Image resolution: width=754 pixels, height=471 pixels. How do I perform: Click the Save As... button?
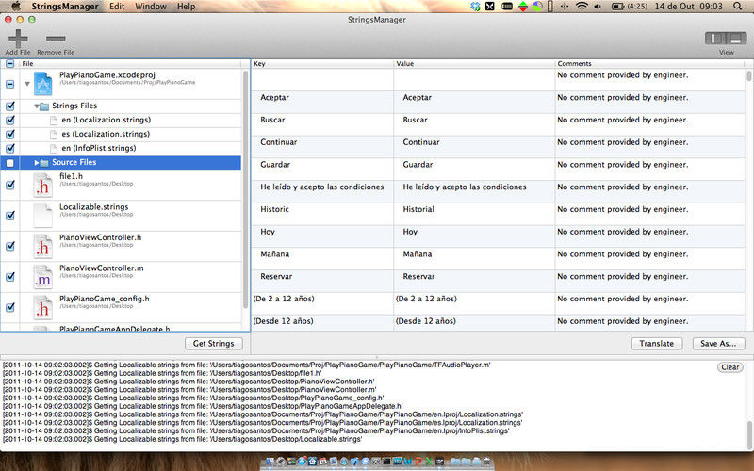coord(718,344)
